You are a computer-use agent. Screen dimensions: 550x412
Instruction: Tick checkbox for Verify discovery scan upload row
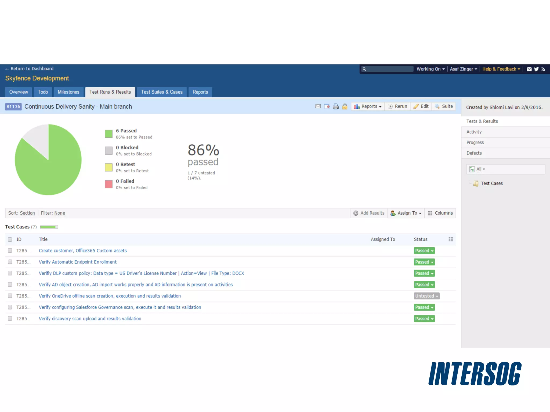tap(10, 318)
